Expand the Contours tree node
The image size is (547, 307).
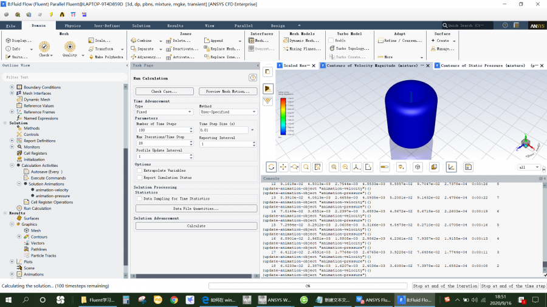(19, 237)
